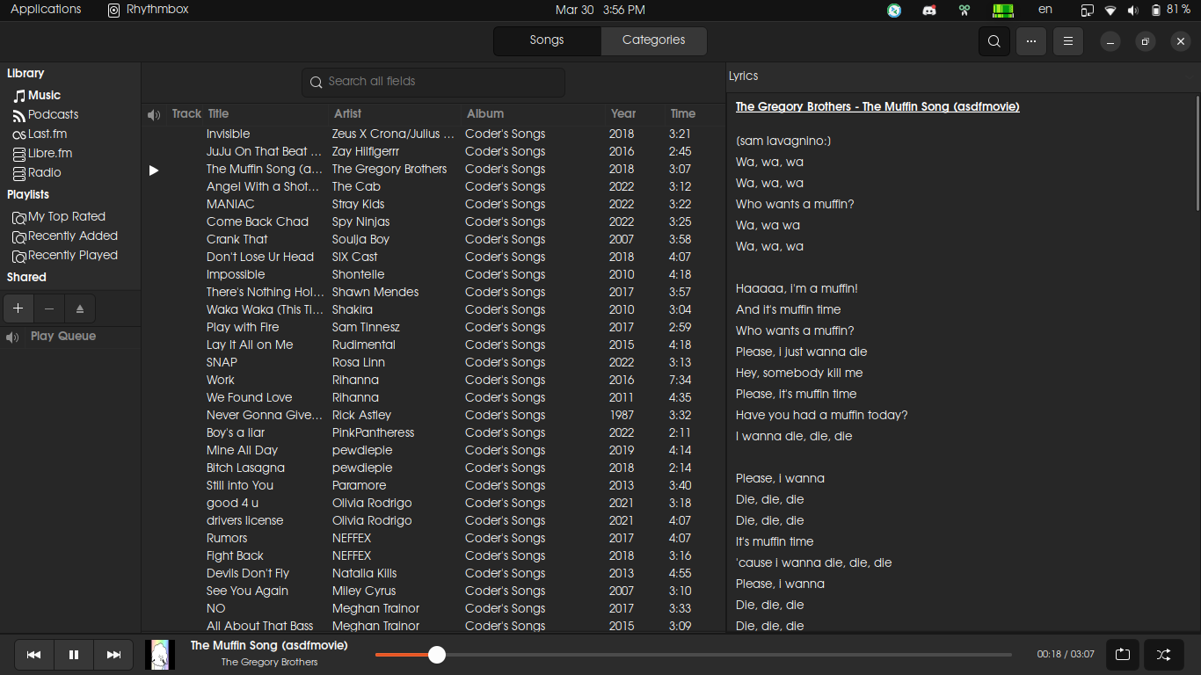Screen dimensions: 1201x675
Task: Click the speaker column header icon
Action: click(x=154, y=114)
